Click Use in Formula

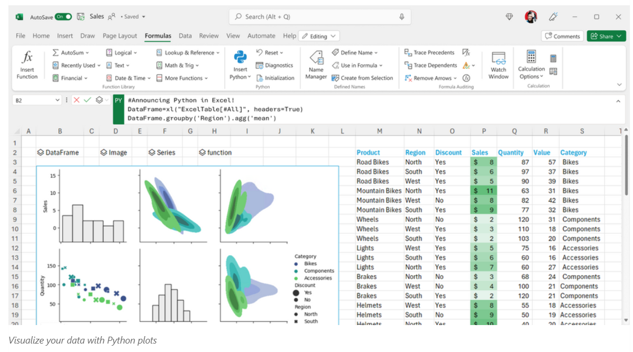tap(357, 66)
